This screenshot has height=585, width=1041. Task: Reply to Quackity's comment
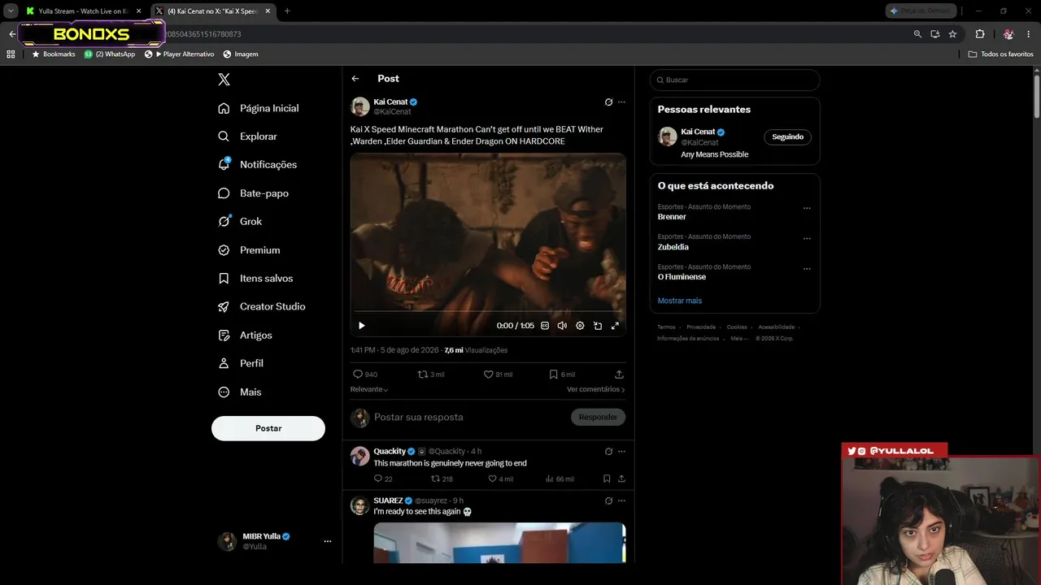pos(383,479)
